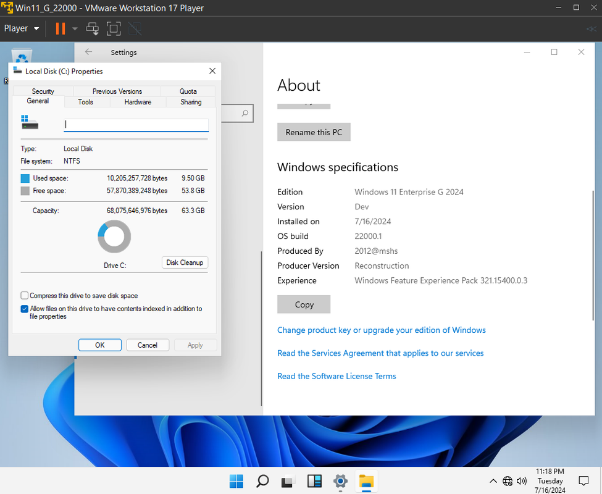The image size is (602, 494).
Task: Open the taskbar clock and date
Action: [x=550, y=480]
